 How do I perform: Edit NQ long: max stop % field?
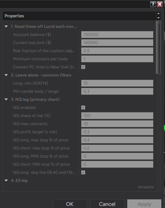coord(117,140)
